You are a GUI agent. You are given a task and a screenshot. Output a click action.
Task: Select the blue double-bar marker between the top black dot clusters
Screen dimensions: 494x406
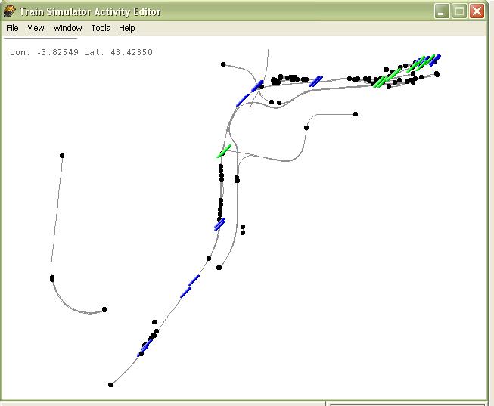315,81
